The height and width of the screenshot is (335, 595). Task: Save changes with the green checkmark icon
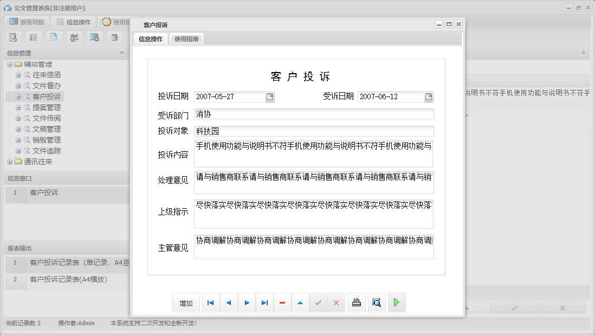point(319,302)
